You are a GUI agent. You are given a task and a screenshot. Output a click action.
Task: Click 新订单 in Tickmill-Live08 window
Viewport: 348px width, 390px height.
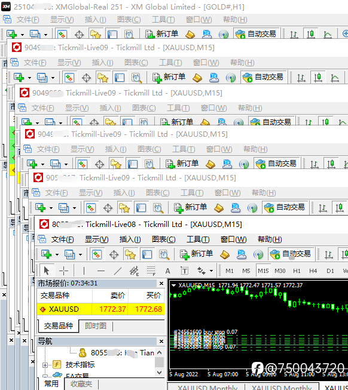coord(196,254)
